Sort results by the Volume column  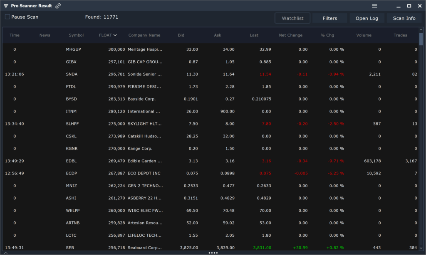[x=364, y=35]
